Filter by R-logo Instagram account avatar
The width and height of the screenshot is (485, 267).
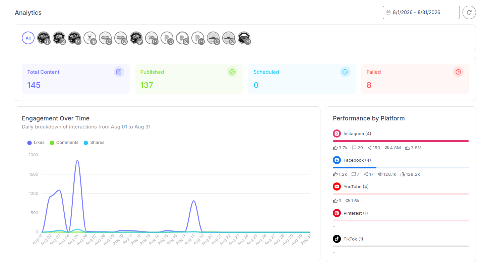click(182, 38)
